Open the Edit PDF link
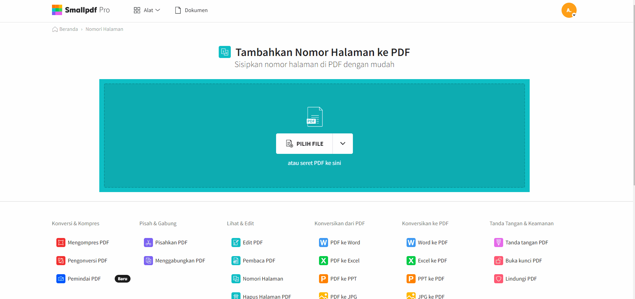 point(253,242)
